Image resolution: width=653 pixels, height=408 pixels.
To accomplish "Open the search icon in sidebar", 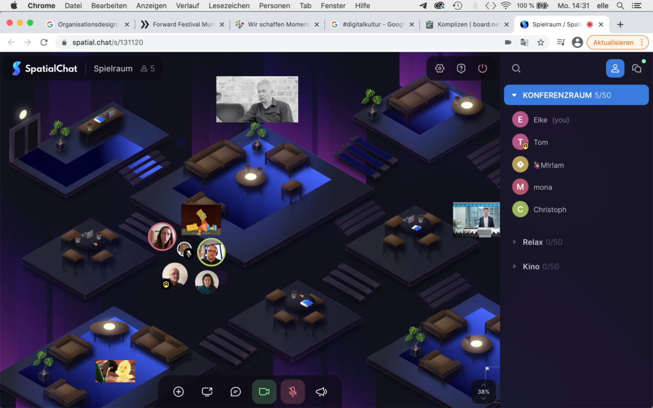I will pyautogui.click(x=516, y=69).
